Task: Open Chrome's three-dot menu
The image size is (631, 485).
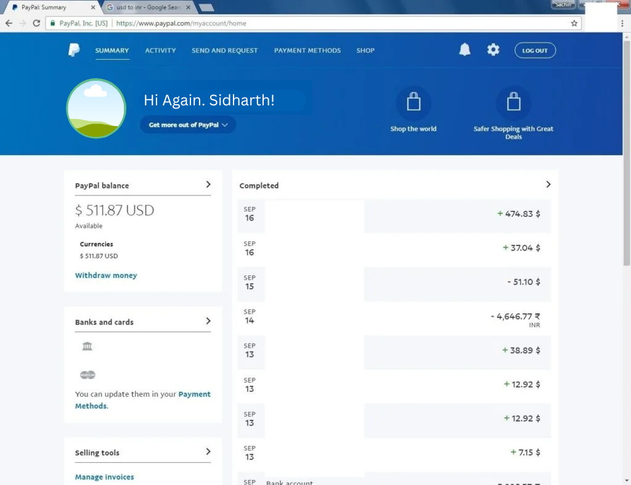Action: point(622,23)
